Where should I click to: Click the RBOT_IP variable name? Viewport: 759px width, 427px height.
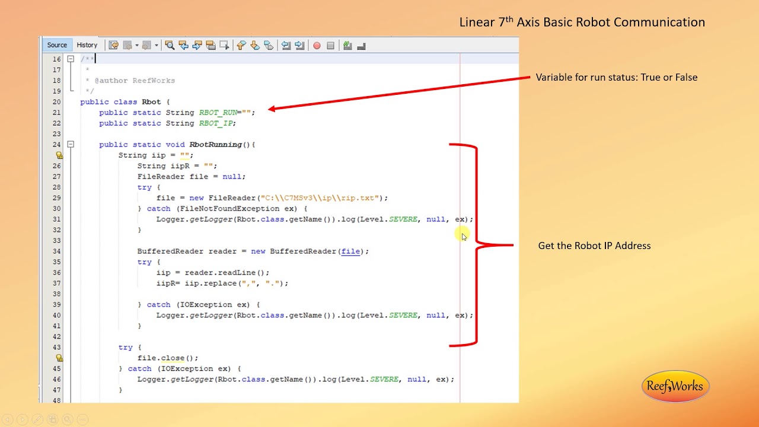pyautogui.click(x=216, y=123)
